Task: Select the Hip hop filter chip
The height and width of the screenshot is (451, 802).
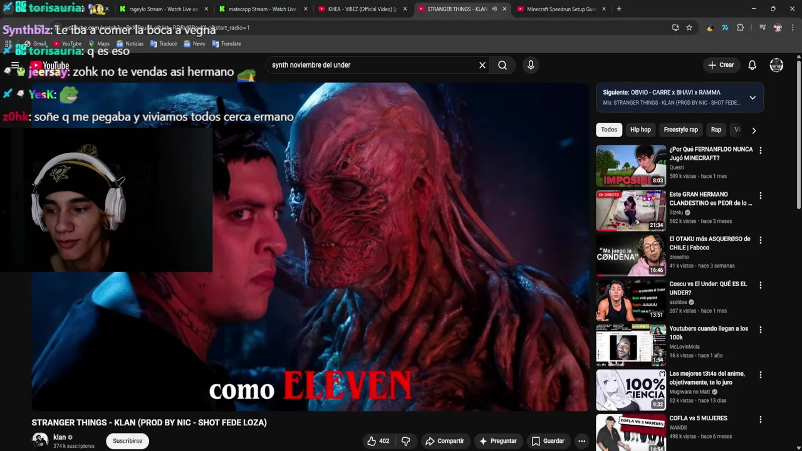Action: [640, 130]
